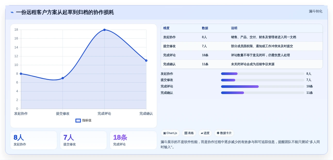Click the 指标值 legend label text
The image size is (333, 160).
click(x=87, y=121)
